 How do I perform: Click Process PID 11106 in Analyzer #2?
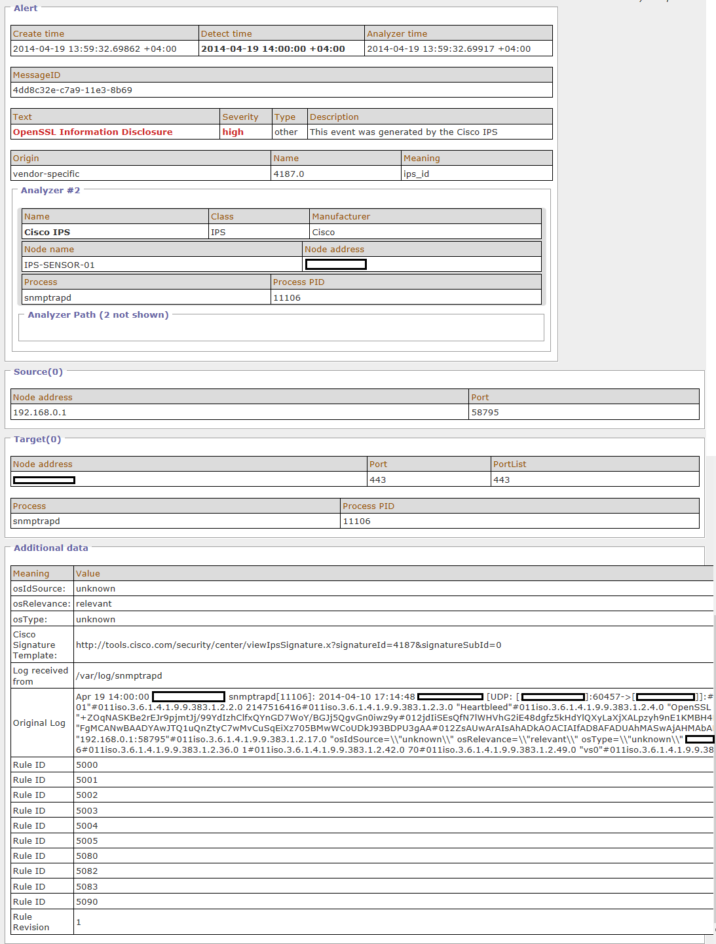[287, 298]
